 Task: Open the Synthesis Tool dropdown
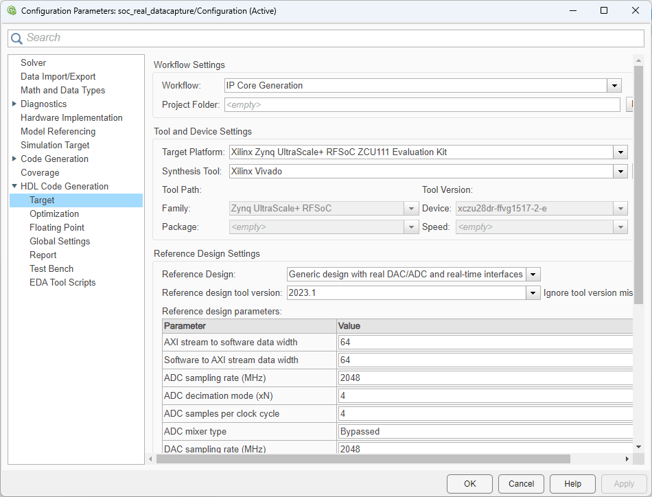pyautogui.click(x=620, y=172)
